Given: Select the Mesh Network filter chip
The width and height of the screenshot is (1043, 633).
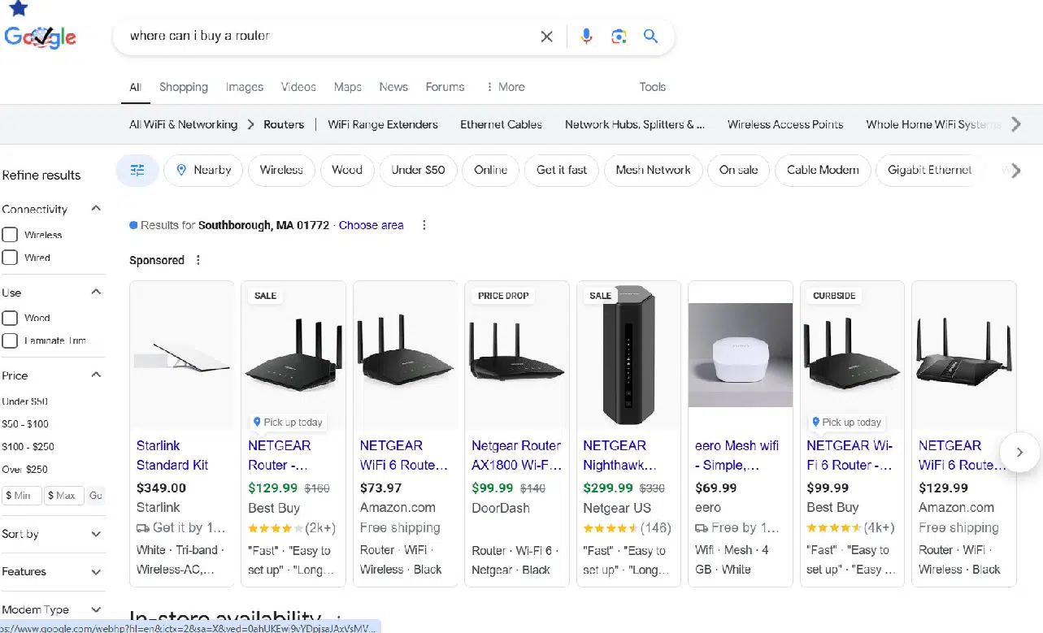Looking at the screenshot, I should 653,170.
